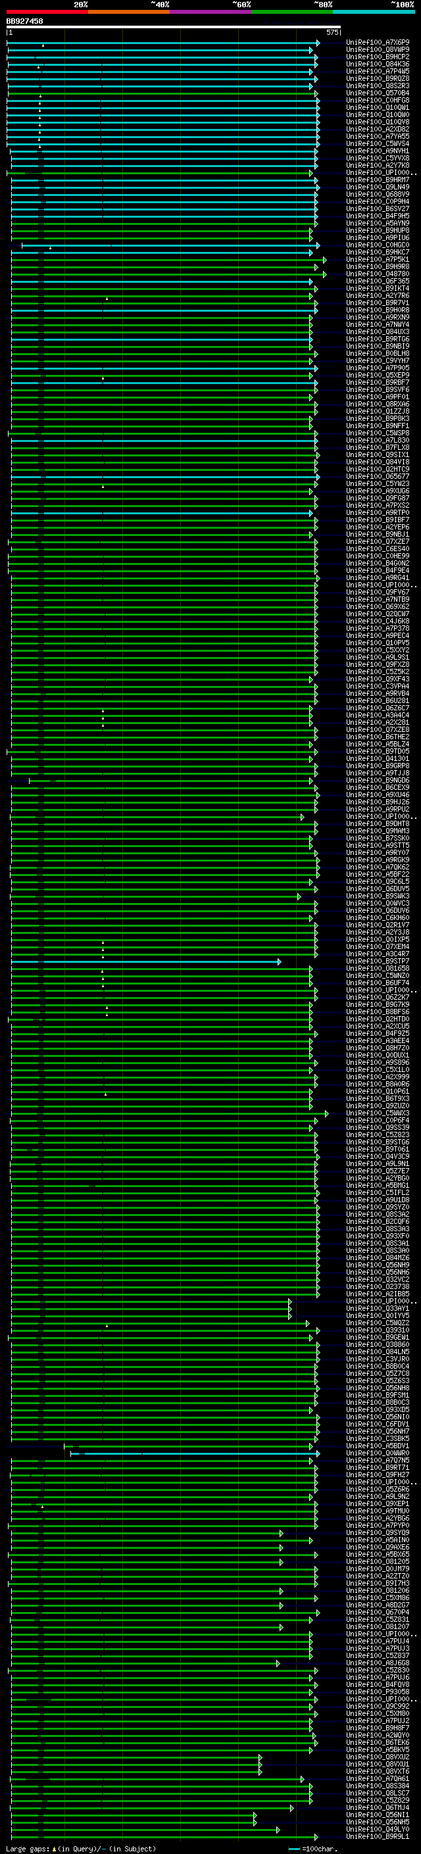
Task: Open hit label UniRef100_Q8VWP9
Action: [x=378, y=50]
